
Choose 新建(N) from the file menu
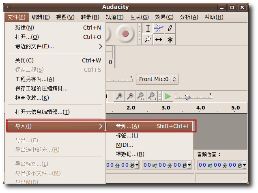click(x=55, y=28)
